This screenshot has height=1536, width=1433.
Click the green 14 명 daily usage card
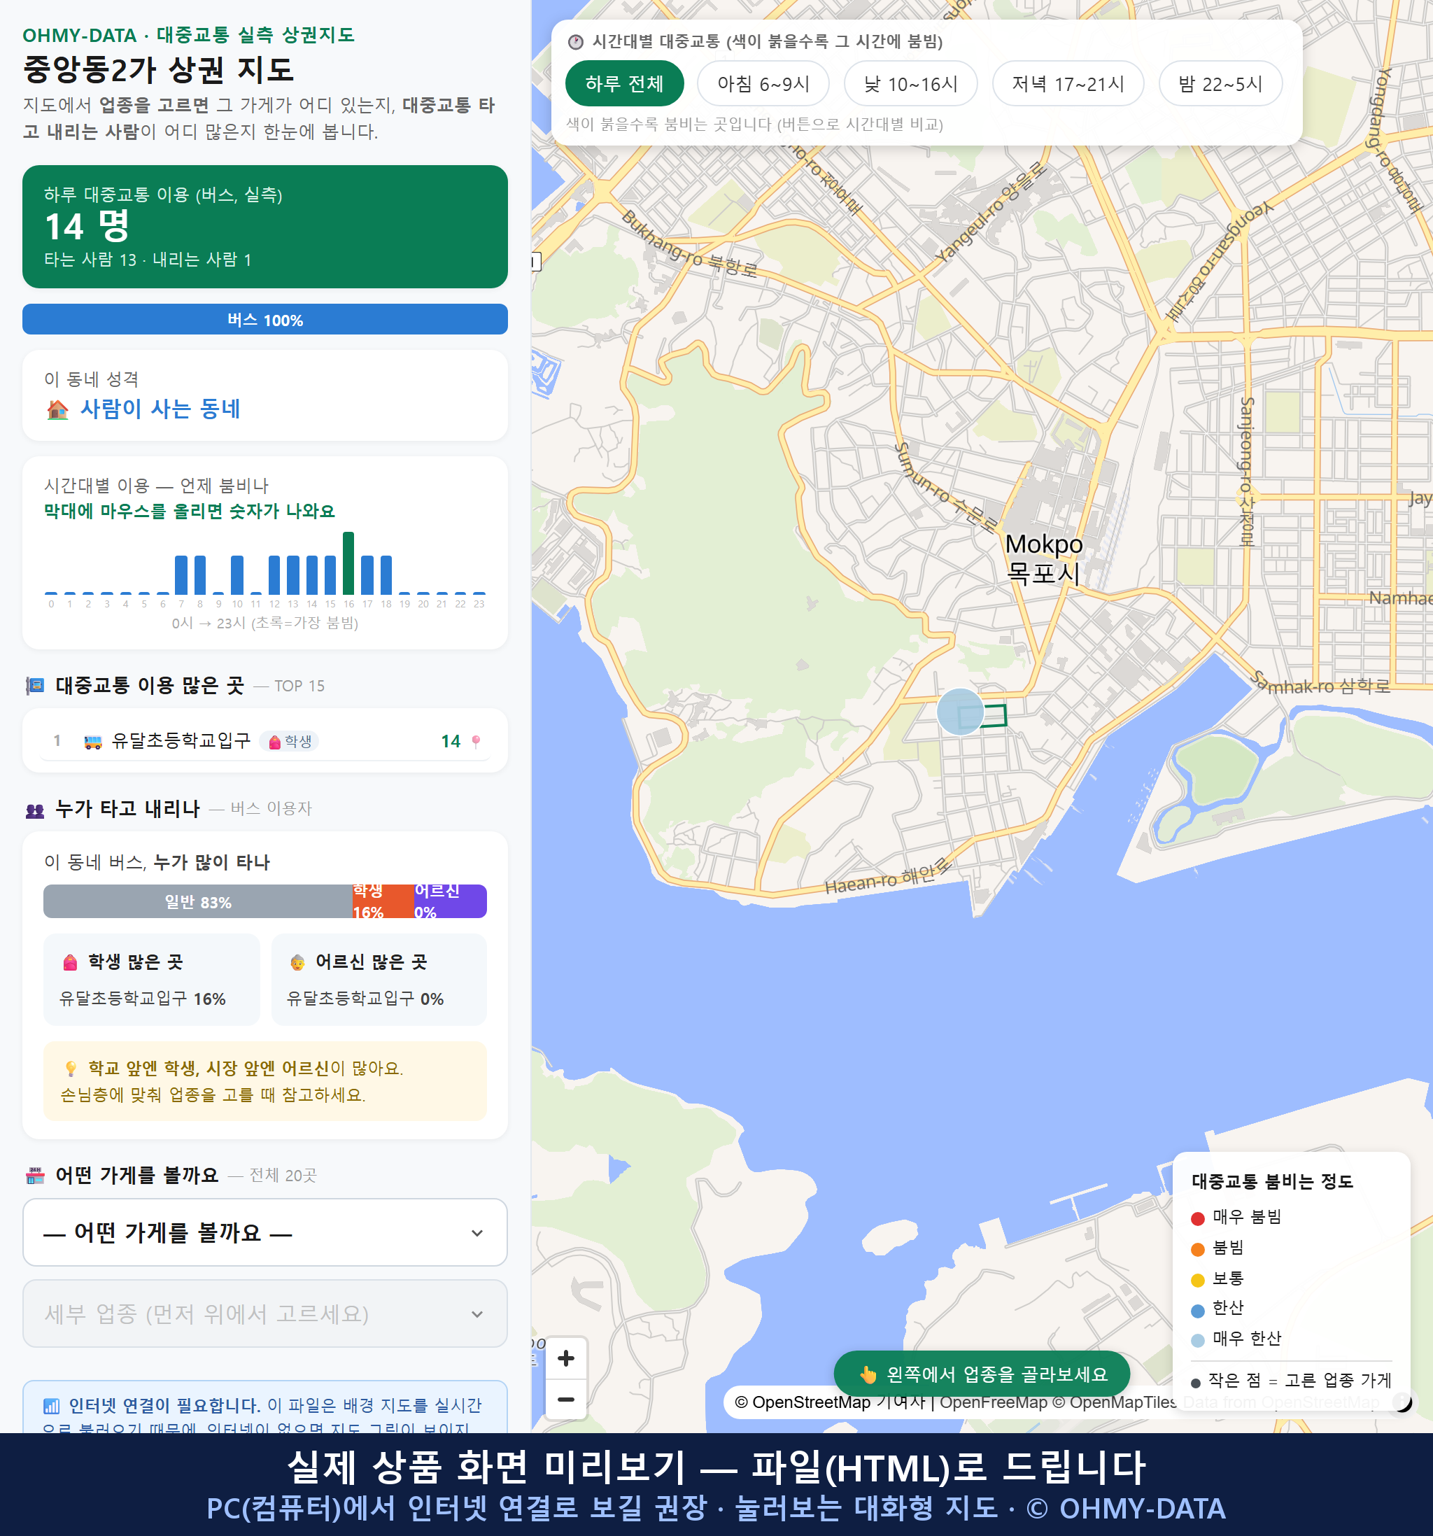265,227
